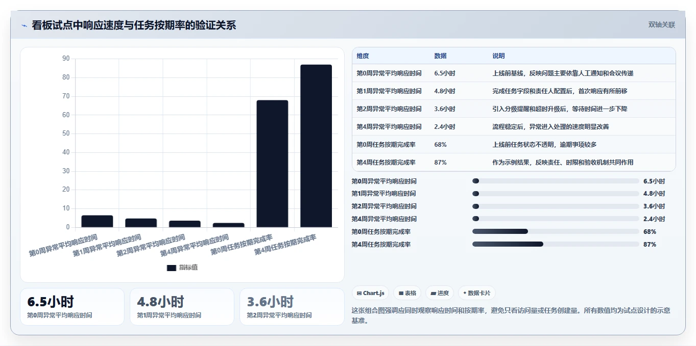
Task: Click the 6.5小时 table cell
Action: [445, 73]
